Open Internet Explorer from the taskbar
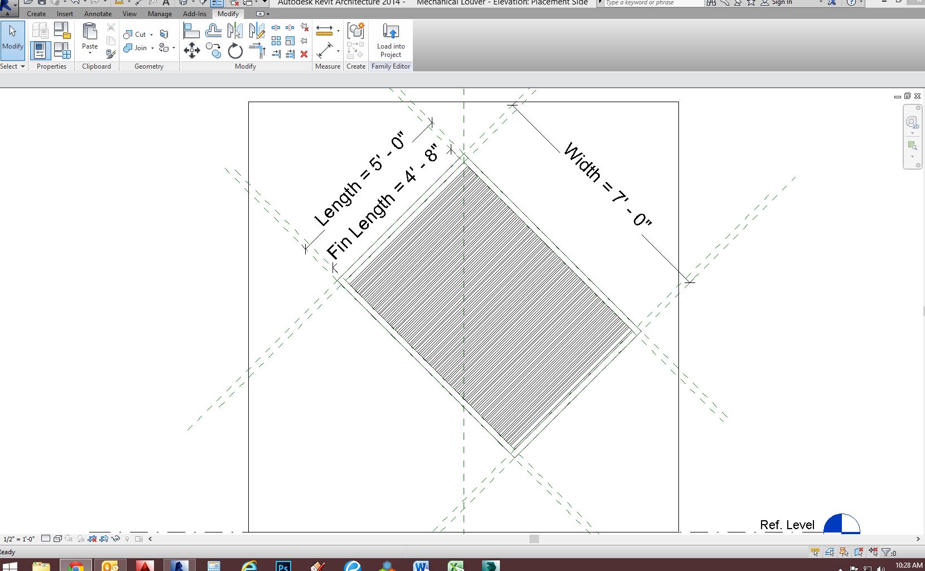Viewport: 925px width, 571px height. click(248, 566)
